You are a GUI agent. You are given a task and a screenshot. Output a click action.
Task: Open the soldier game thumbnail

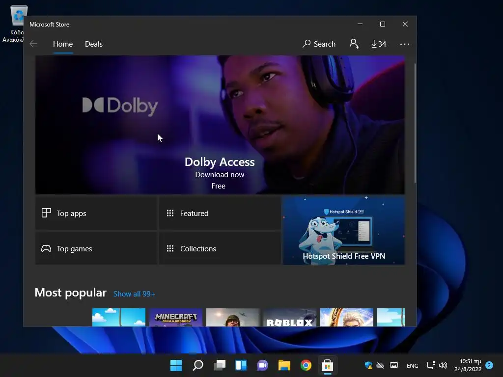tap(233, 318)
